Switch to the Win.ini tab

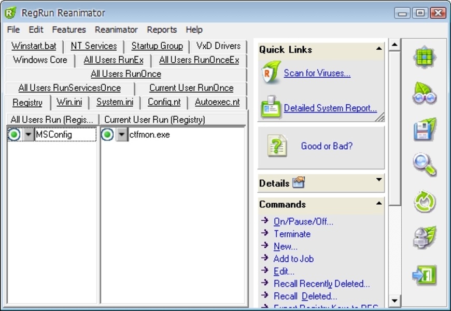tap(69, 102)
